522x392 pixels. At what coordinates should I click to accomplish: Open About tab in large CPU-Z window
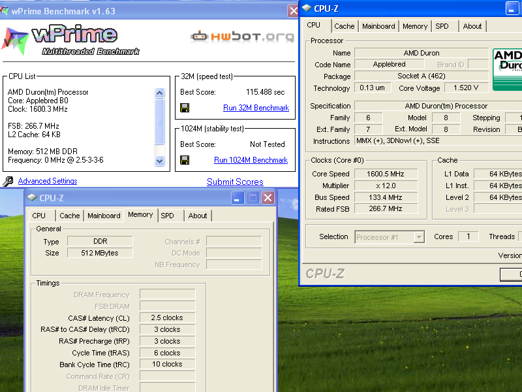point(472,26)
